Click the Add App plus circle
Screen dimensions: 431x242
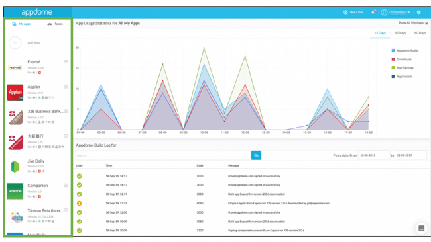[15, 43]
